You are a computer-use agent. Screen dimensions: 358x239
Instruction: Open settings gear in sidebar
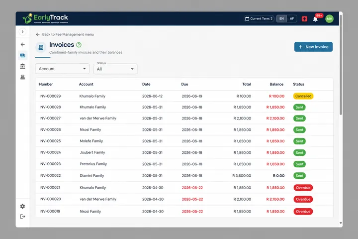[22, 206]
